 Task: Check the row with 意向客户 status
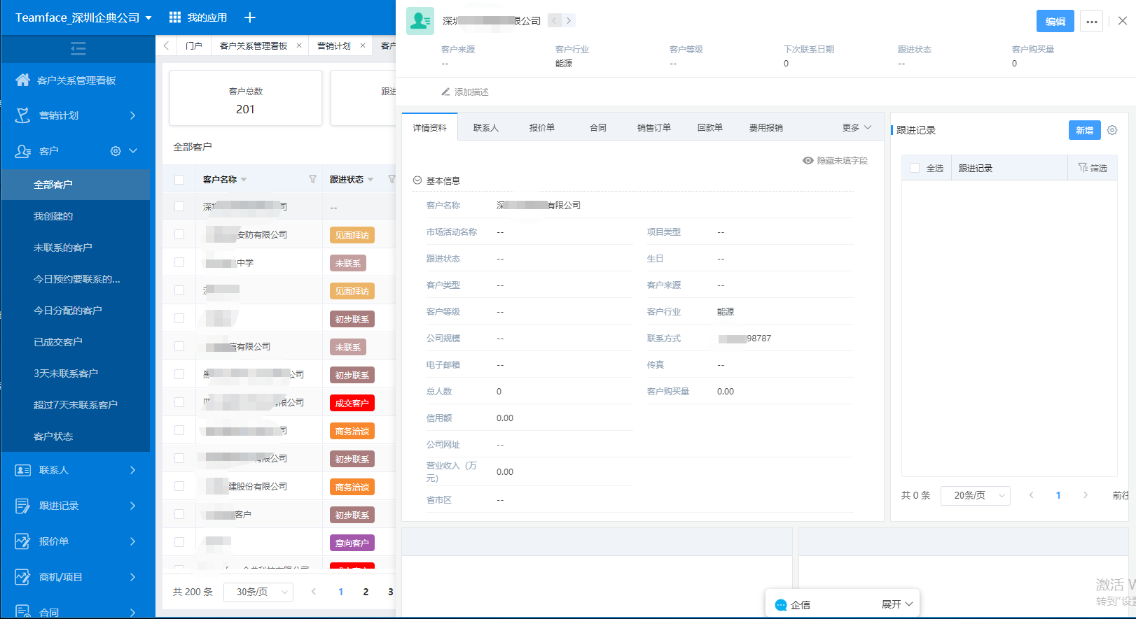(x=179, y=542)
